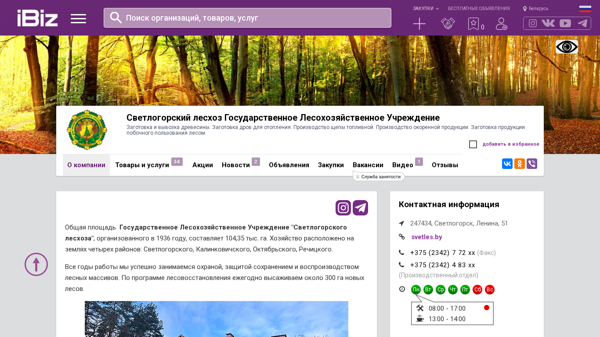Click phone icon beside production department number

401,265
